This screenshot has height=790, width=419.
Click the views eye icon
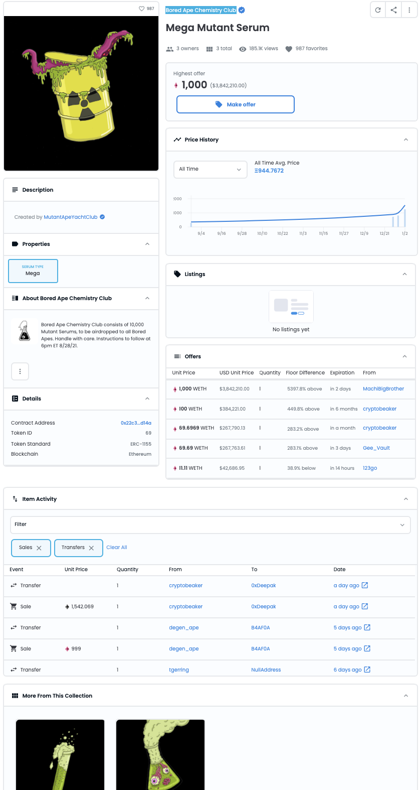coord(243,49)
